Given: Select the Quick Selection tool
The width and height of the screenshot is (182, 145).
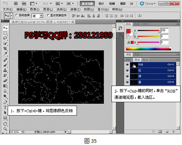Looking at the screenshot, I should [x=5, y=43].
